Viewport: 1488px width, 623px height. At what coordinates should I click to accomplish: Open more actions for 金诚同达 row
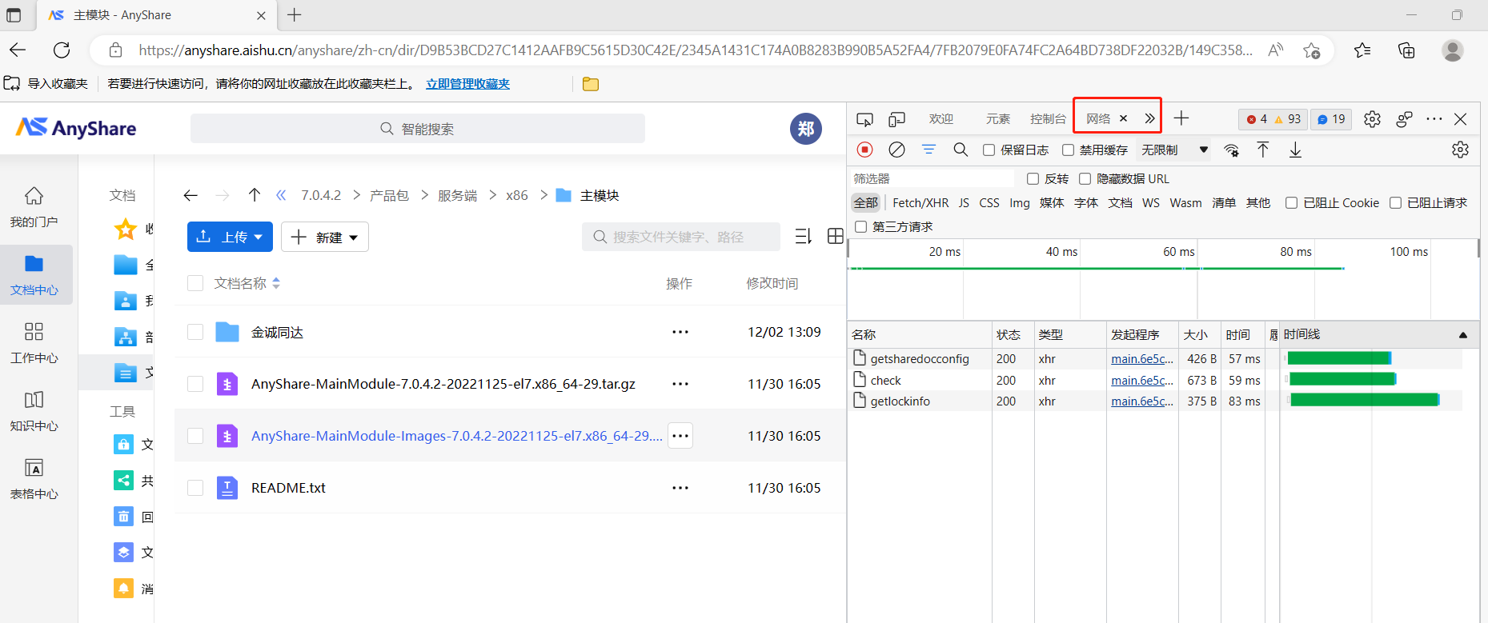[680, 332]
